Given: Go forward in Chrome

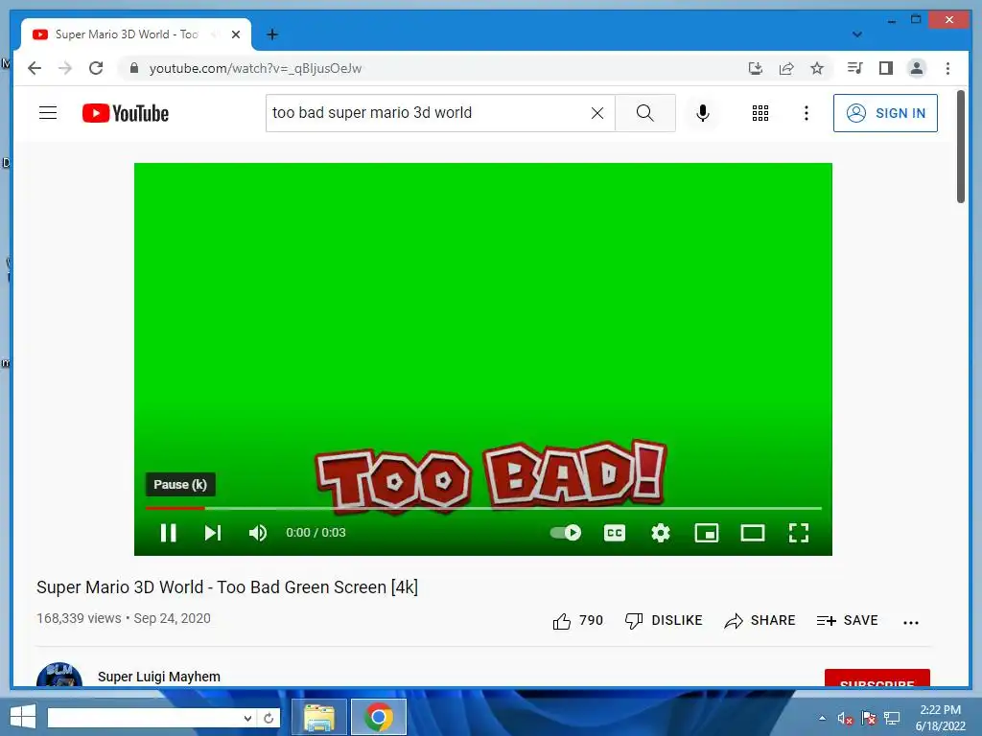Looking at the screenshot, I should (x=65, y=68).
